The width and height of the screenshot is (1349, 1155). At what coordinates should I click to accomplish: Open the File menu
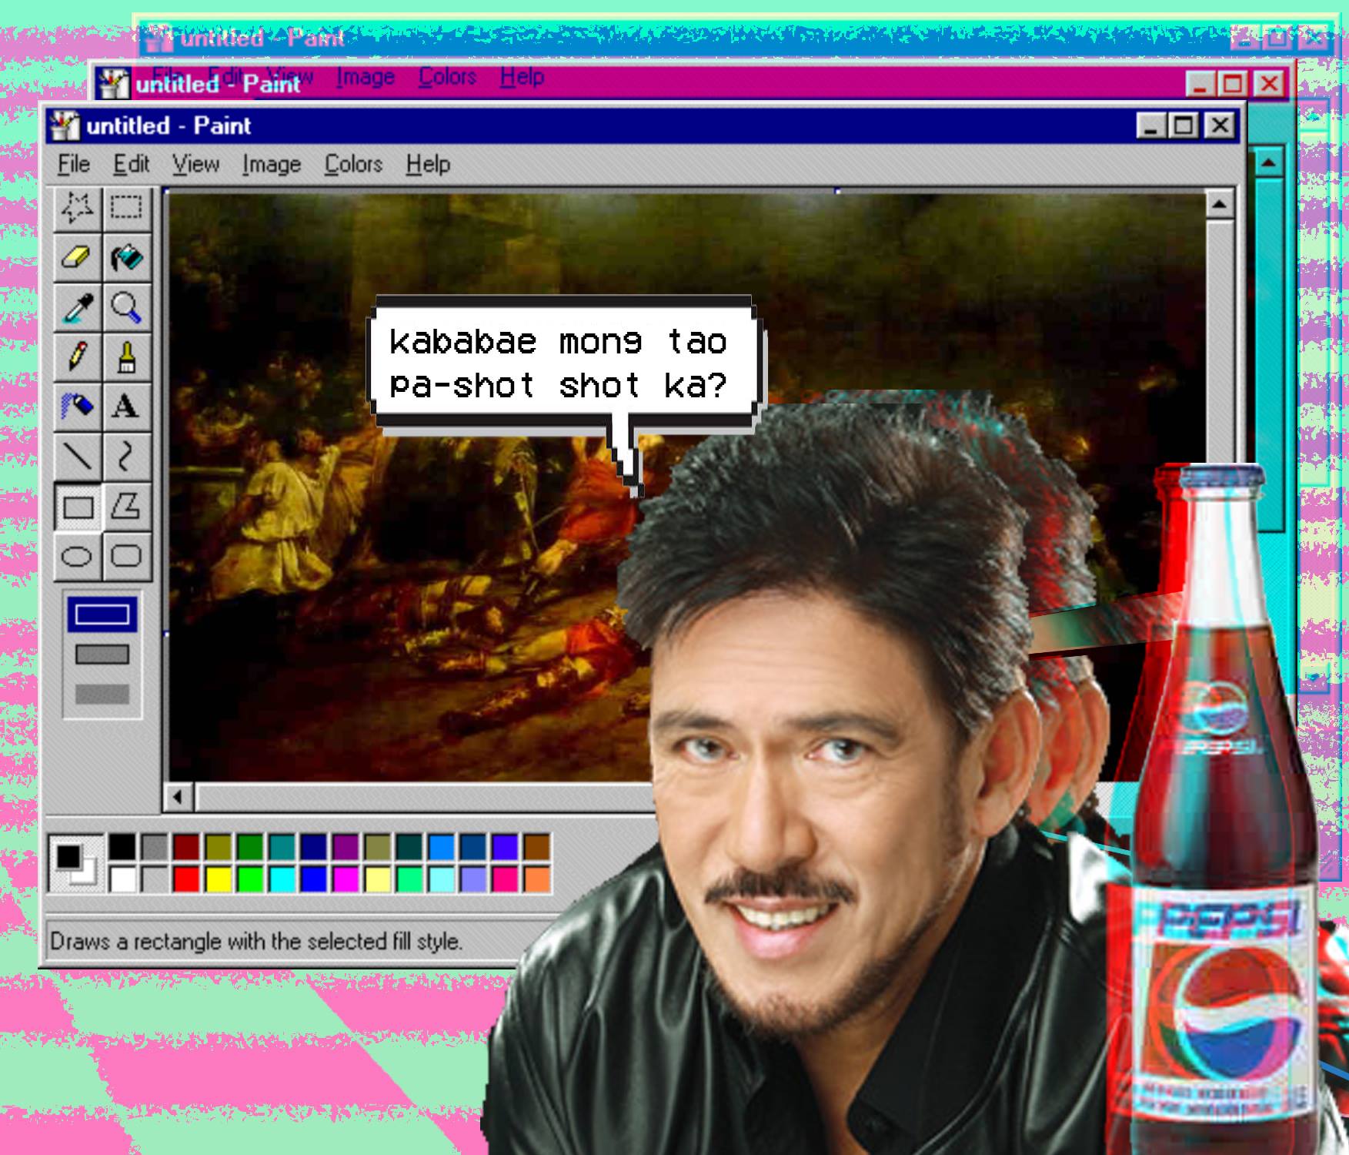tap(74, 164)
